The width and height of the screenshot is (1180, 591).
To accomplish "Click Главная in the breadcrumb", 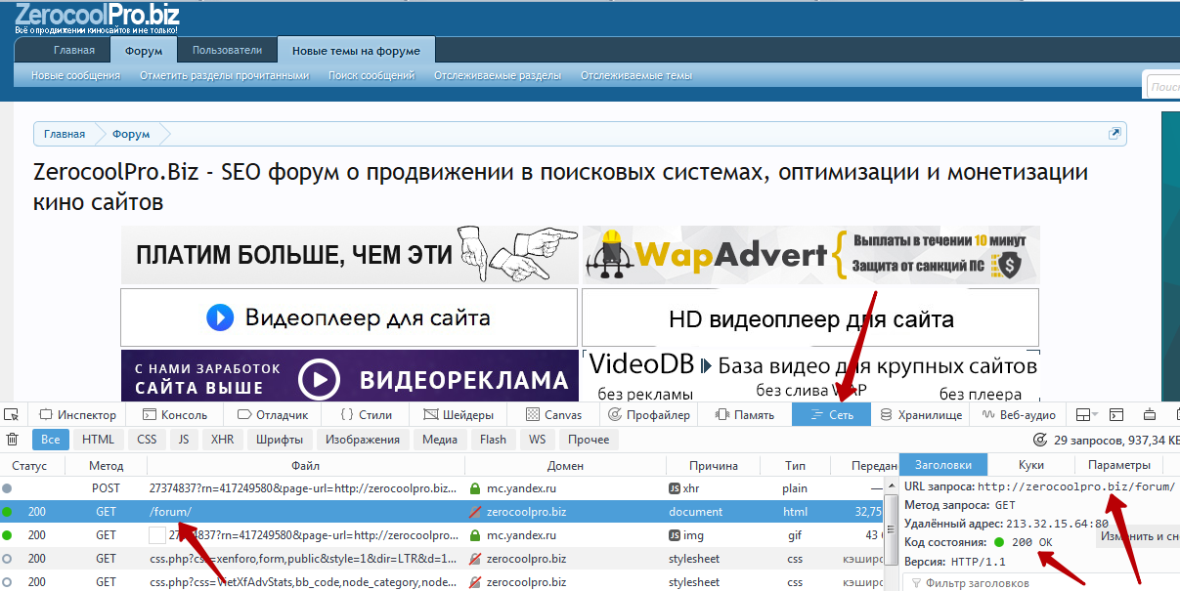I will point(64,134).
